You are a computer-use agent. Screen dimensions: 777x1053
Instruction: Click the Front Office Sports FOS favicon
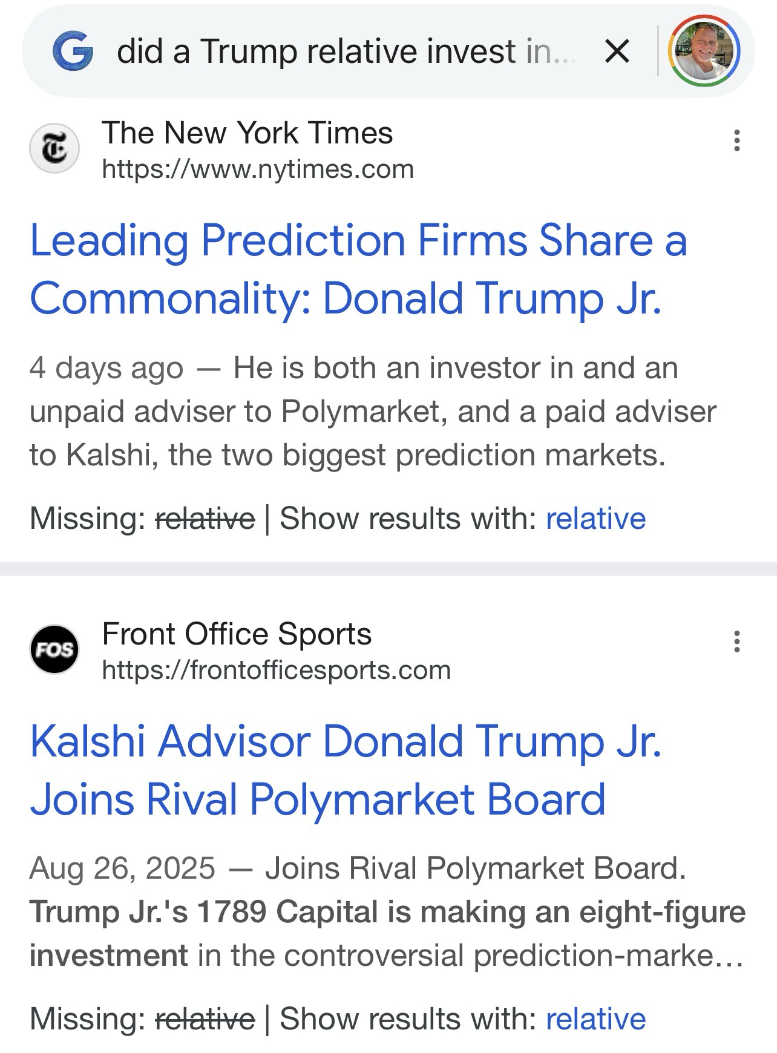(x=54, y=650)
